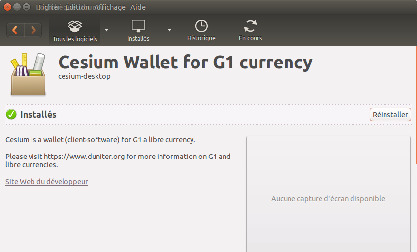Open the Édition menu
The width and height of the screenshot is (417, 252).
[77, 7]
